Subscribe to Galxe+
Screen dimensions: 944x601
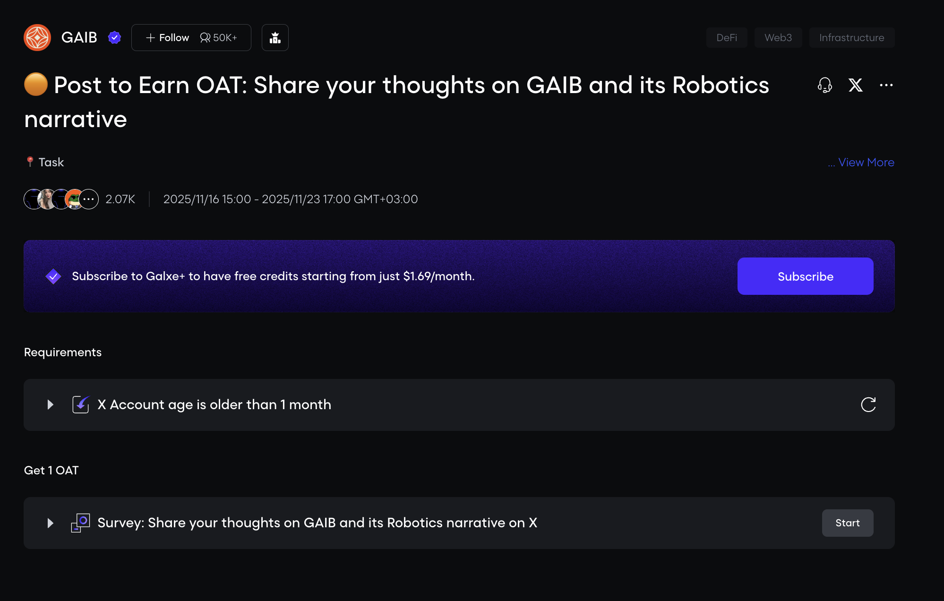tap(805, 276)
